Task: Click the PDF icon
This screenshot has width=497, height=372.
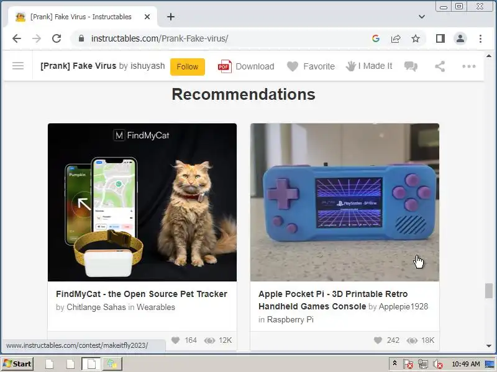Action: pyautogui.click(x=224, y=66)
